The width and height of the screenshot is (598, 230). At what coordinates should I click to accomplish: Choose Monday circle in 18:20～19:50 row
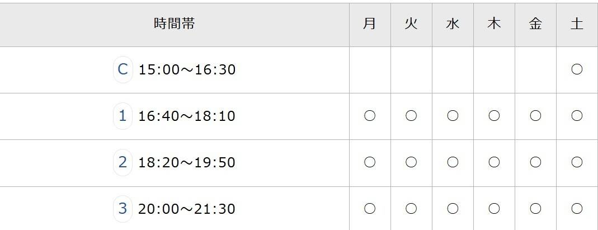click(x=370, y=162)
